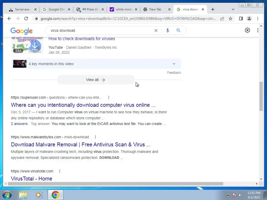The height and width of the screenshot is (200, 267).
Task: Play the video preview thumbnail
Action: point(27,45)
